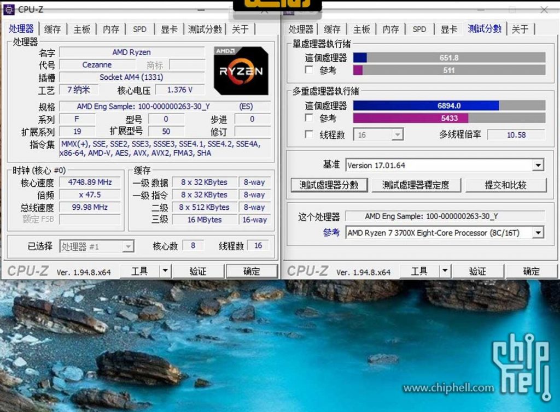Open 主板 tab in right window
This screenshot has height=412, width=560.
click(361, 30)
